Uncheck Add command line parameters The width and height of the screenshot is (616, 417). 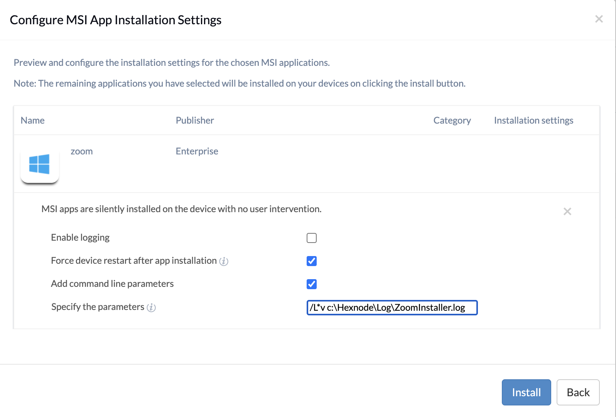312,284
